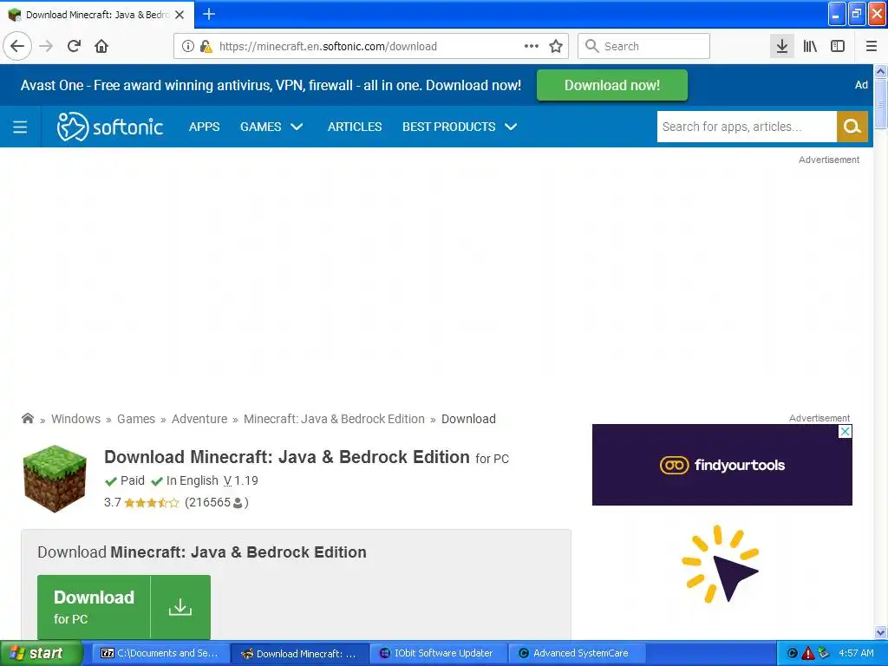Open the ARTICLES menu item

[x=355, y=127]
